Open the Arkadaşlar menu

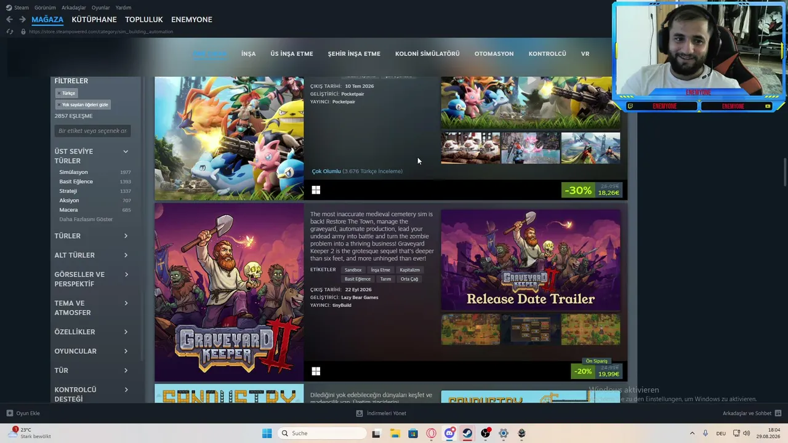point(74,7)
